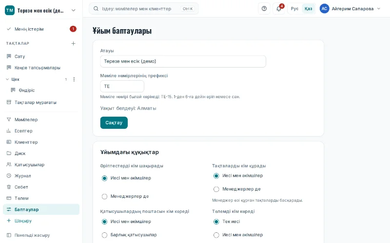Select Иесі мен әкімшілер under Әріптестерді кім шақырады

tap(104, 178)
